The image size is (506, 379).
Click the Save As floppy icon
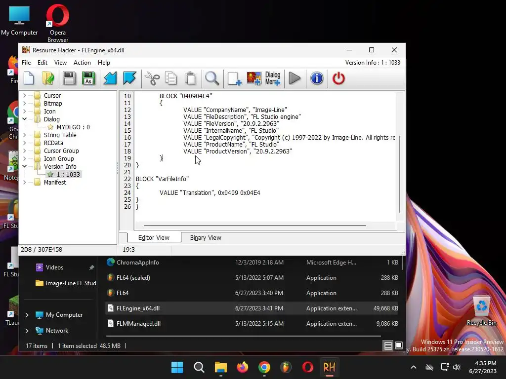coord(88,78)
